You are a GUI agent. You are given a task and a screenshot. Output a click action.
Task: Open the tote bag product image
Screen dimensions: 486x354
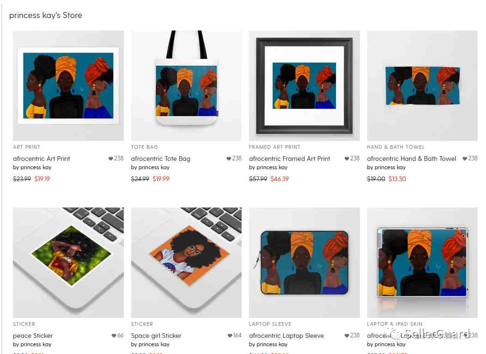coord(186,86)
